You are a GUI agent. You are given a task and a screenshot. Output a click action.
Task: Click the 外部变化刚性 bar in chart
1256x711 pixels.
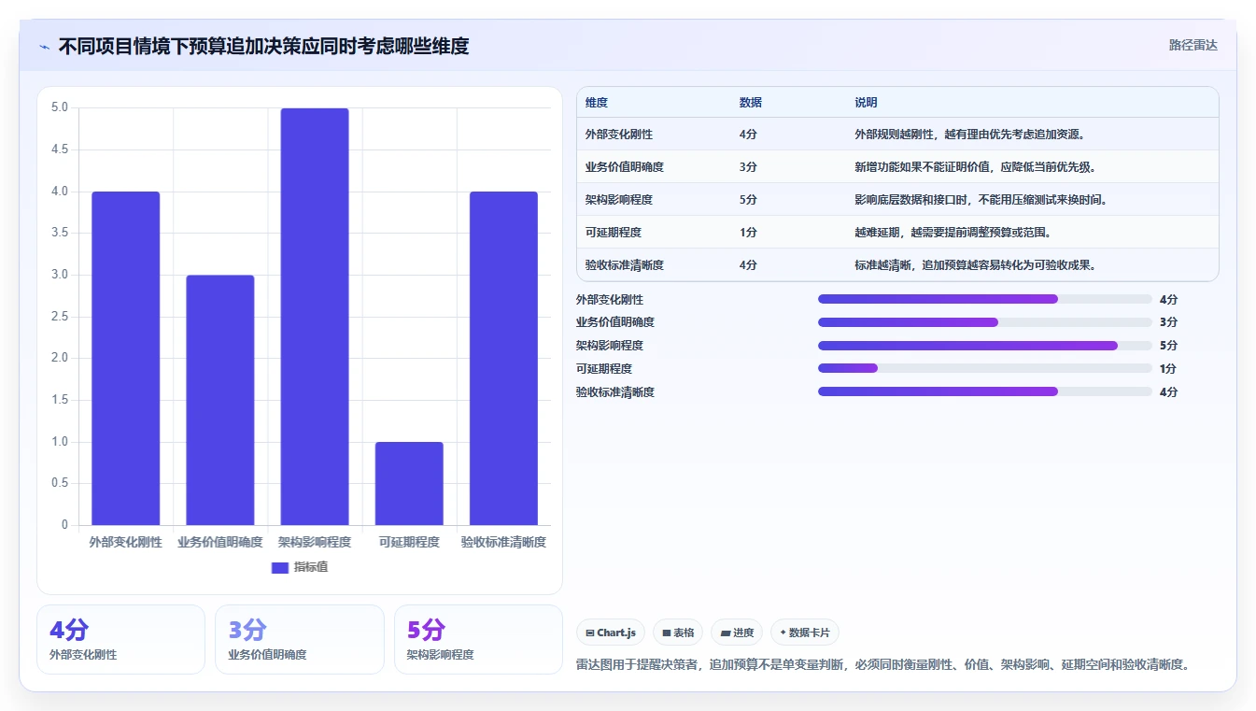coord(125,358)
